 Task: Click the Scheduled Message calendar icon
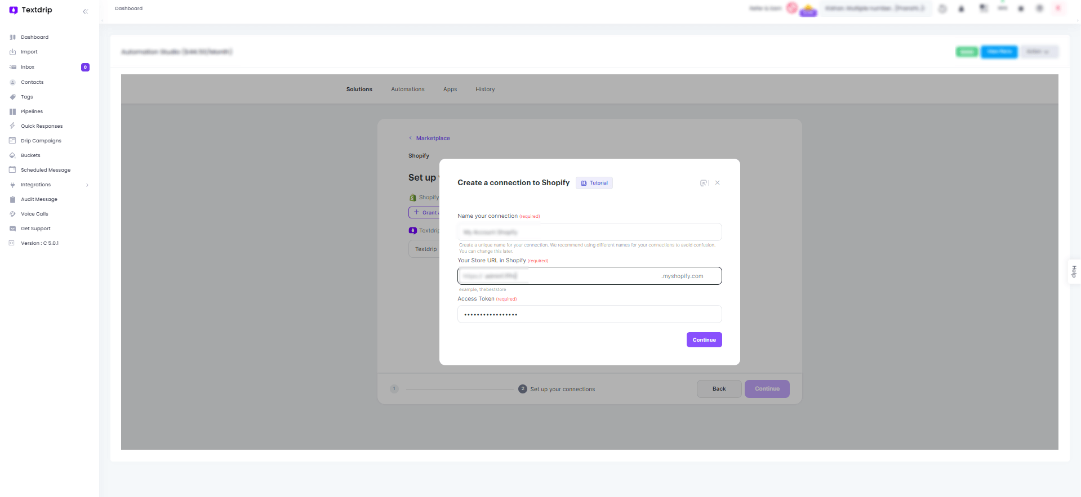point(12,170)
